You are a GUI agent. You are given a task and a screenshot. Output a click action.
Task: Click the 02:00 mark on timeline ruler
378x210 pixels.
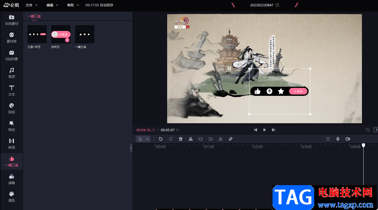258,147
